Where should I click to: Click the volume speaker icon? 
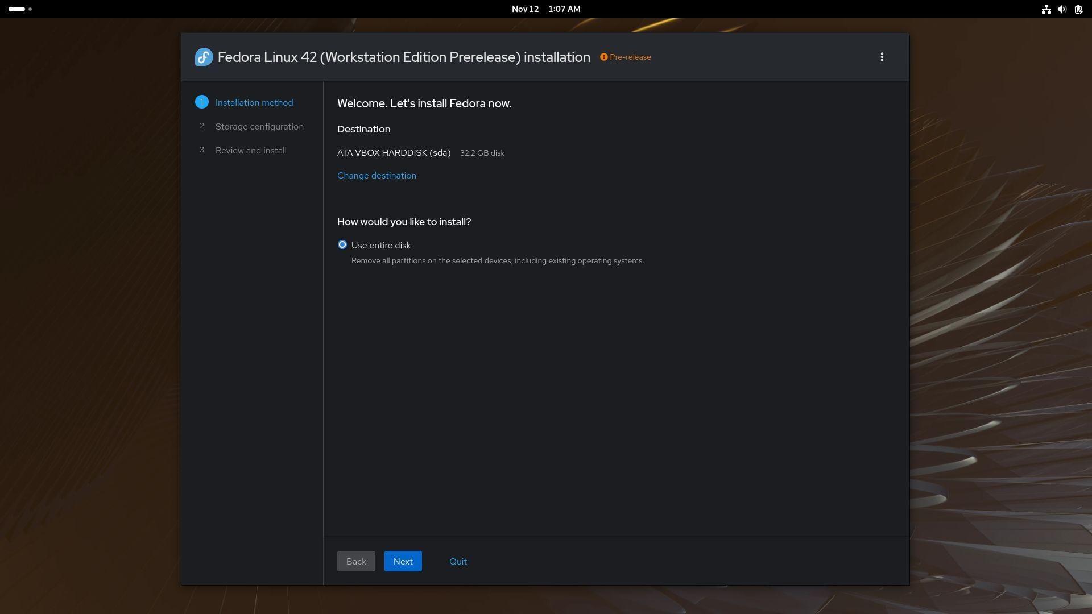(1061, 9)
